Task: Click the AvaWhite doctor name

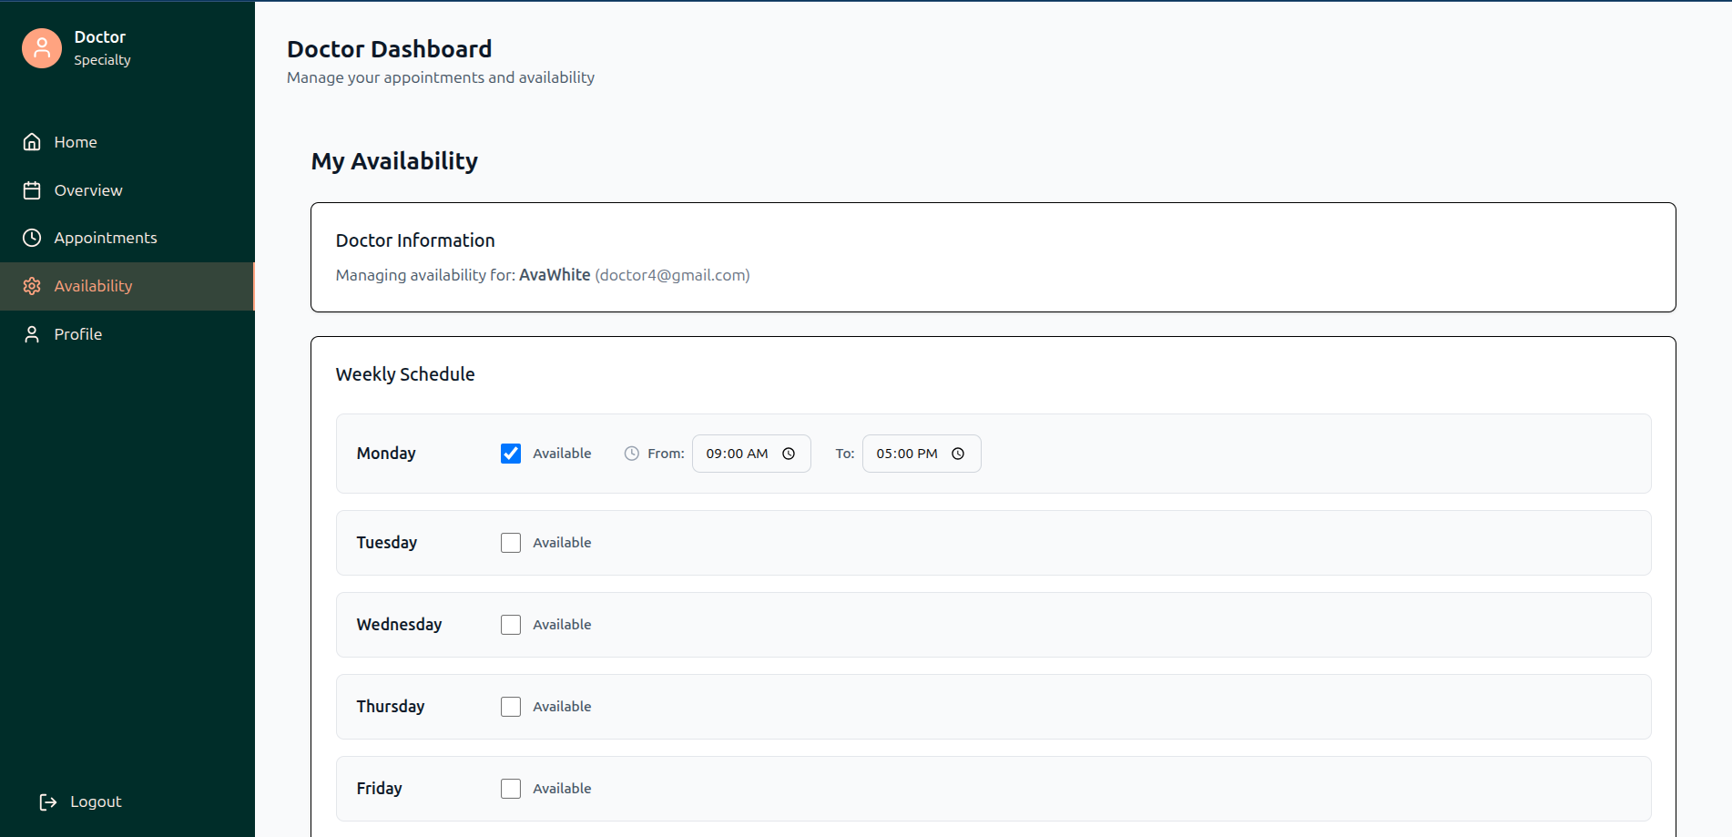Action: pyautogui.click(x=555, y=275)
